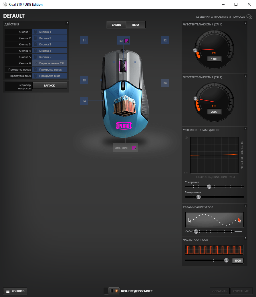Viewport: 256px width, 297px height.
Task: Click the CPI 1 dial knob
Action: (195, 50)
